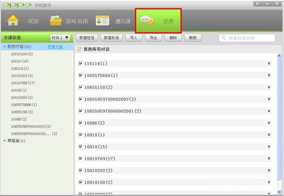Click the vertical scrollbar track
This screenshot has width=284, height=196.
point(279,124)
